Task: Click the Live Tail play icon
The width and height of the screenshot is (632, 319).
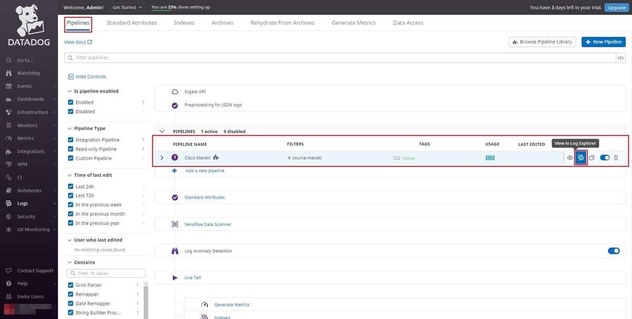Action: pos(175,277)
